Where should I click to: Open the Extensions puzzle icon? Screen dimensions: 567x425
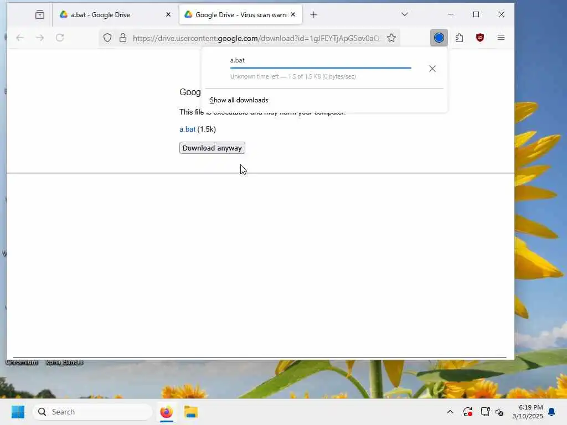[459, 38]
